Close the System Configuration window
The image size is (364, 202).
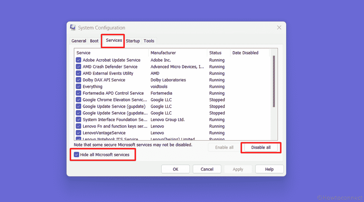click(x=279, y=27)
